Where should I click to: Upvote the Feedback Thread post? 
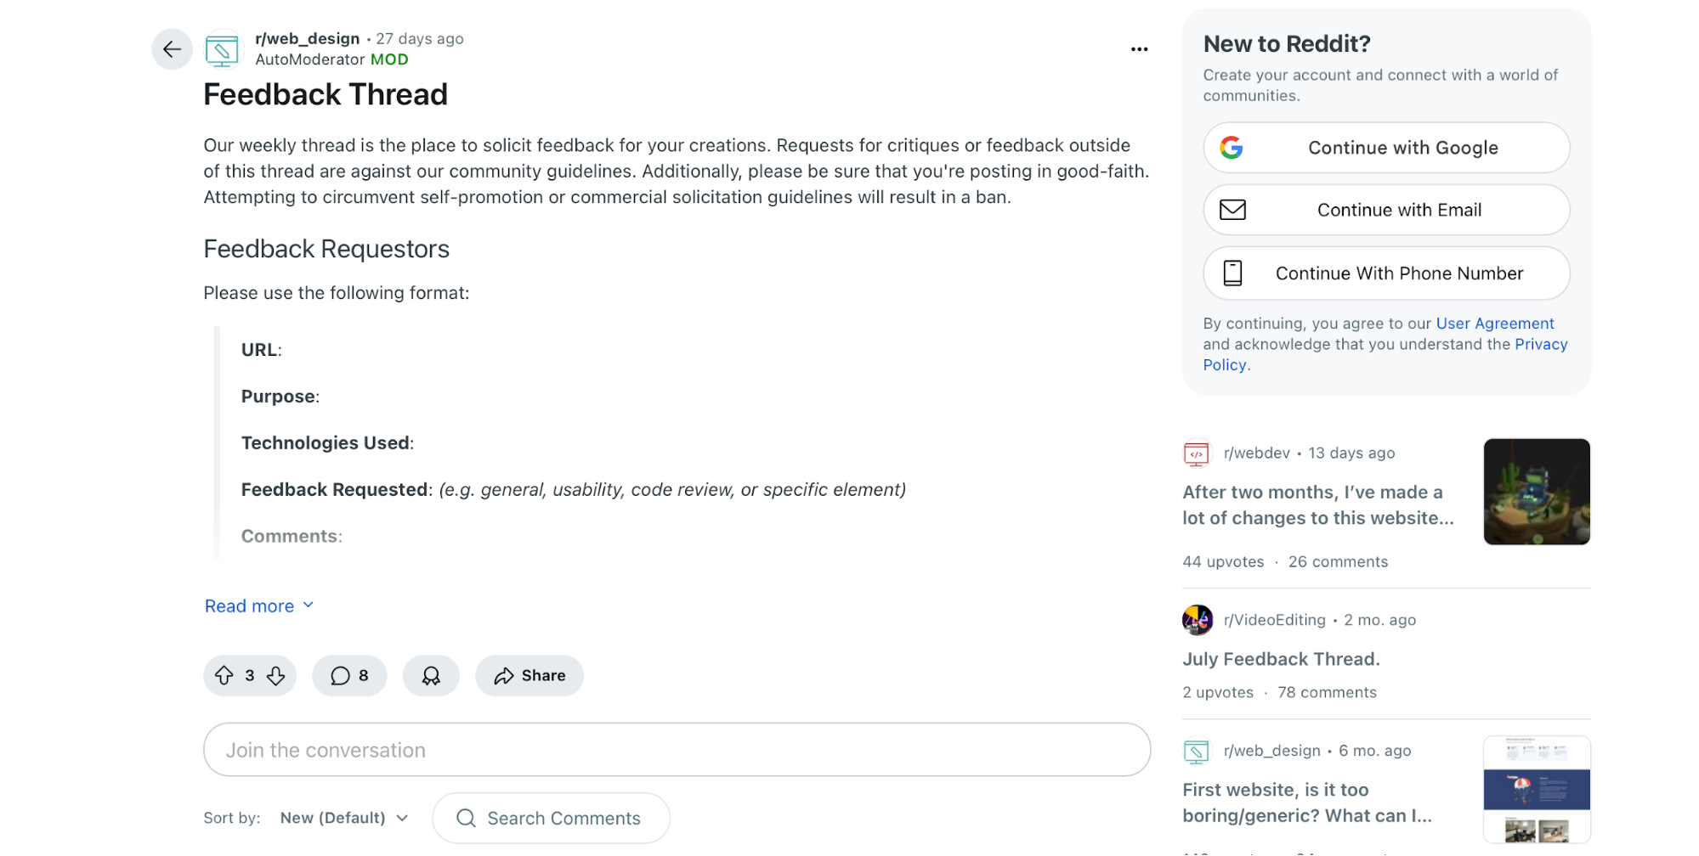click(x=224, y=676)
